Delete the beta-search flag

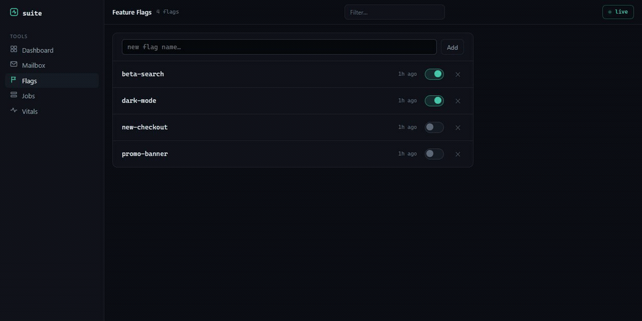pos(458,75)
